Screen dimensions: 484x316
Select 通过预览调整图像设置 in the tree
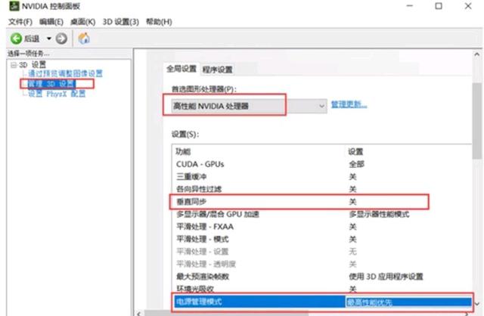click(66, 73)
